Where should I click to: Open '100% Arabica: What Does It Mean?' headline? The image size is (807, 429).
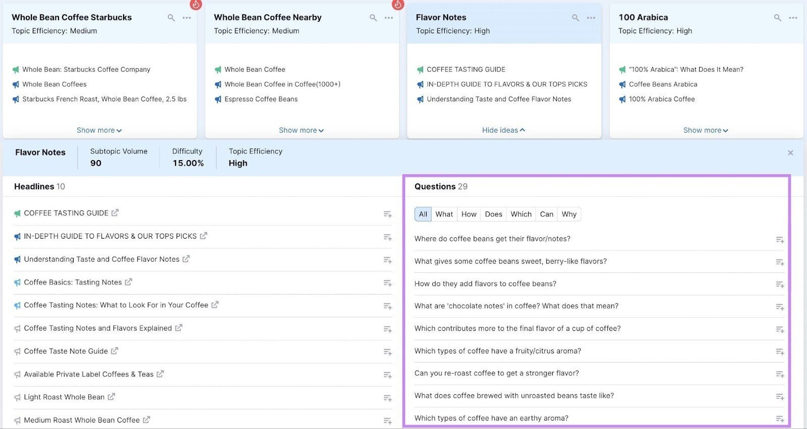(686, 69)
